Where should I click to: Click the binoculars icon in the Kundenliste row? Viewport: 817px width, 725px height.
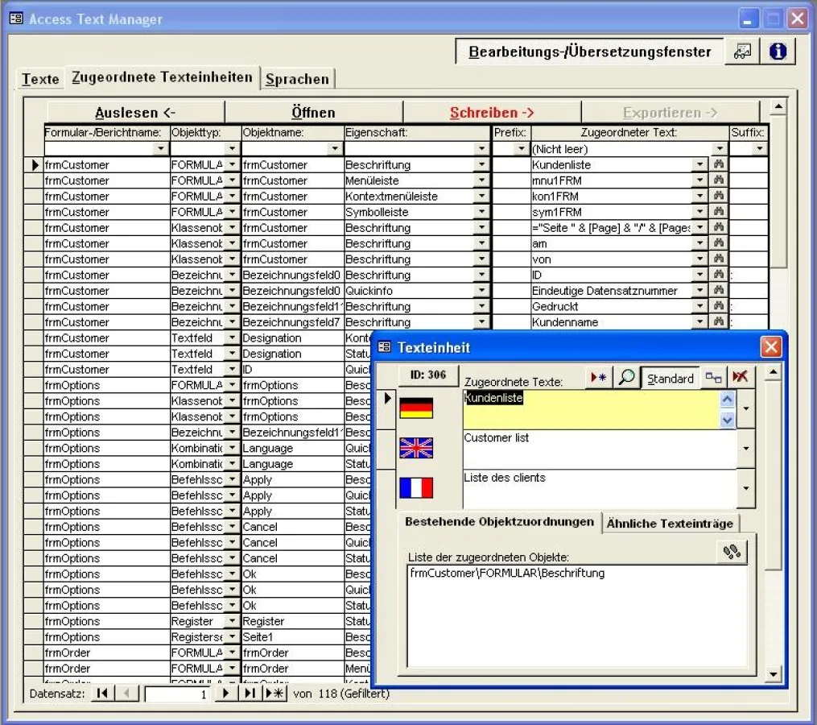tap(720, 164)
